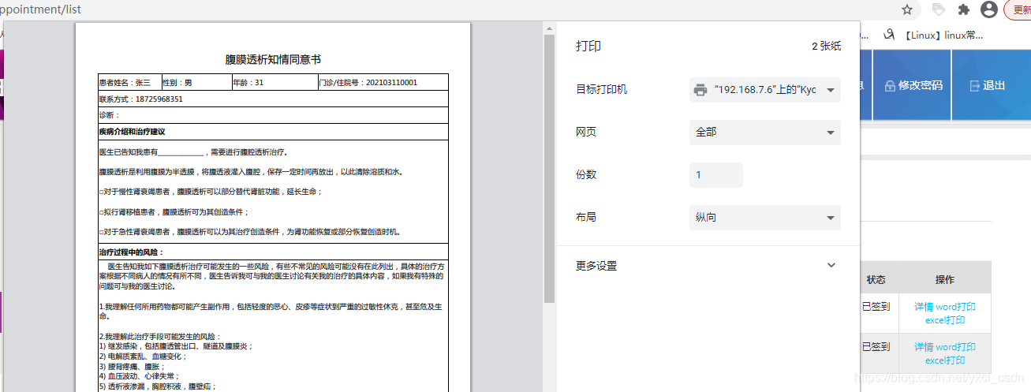Open the 目标打印机 destination dropdown
The image size is (1031, 392).
click(x=765, y=90)
